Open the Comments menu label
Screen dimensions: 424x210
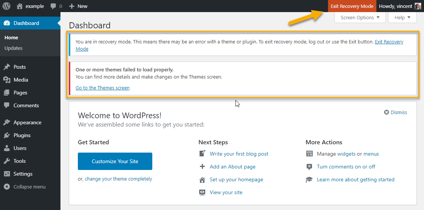26,105
